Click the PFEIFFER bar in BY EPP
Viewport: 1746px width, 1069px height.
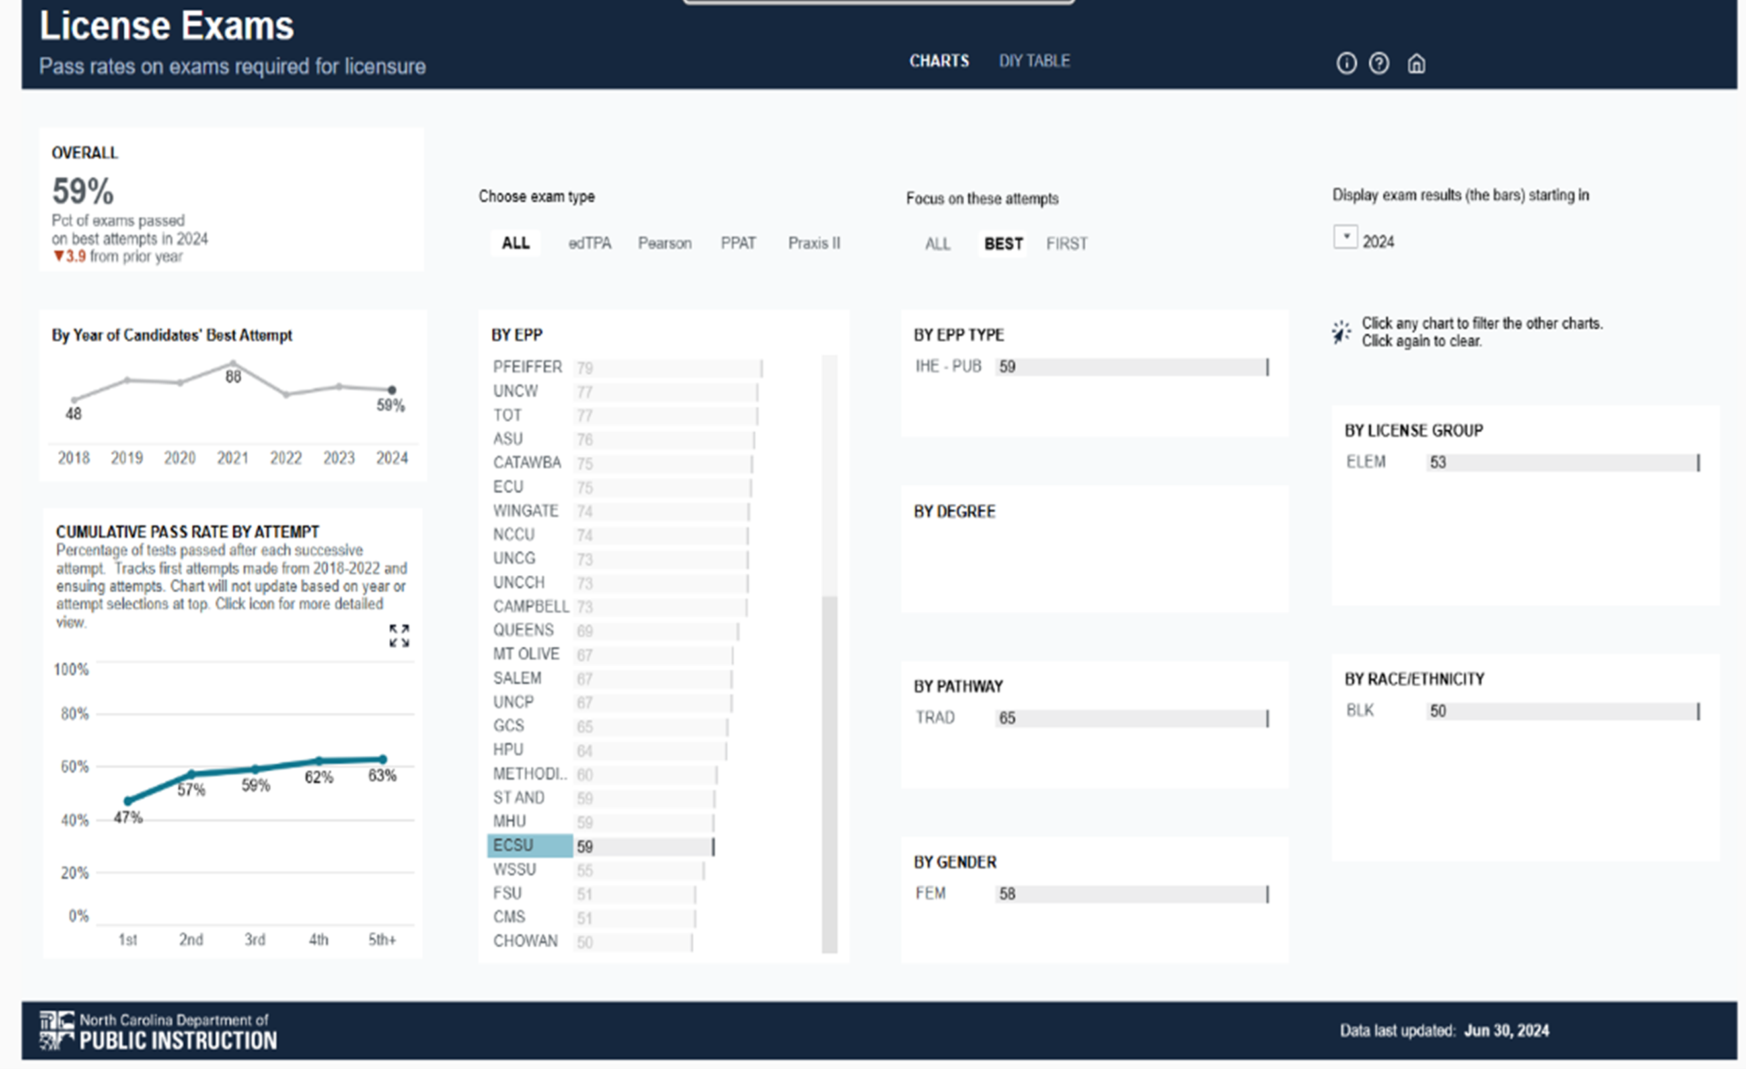click(666, 368)
